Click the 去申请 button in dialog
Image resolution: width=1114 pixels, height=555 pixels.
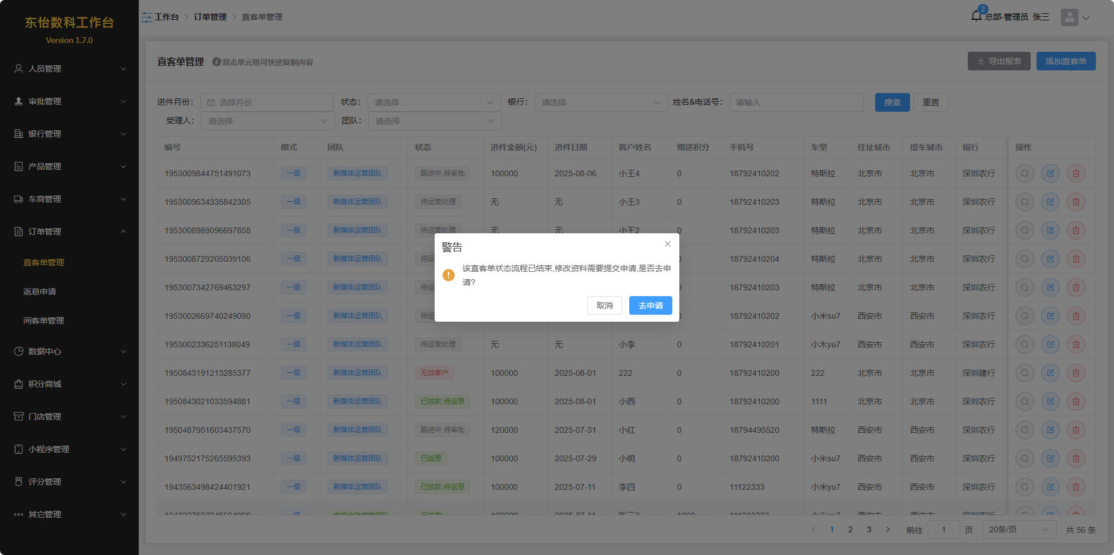click(650, 305)
